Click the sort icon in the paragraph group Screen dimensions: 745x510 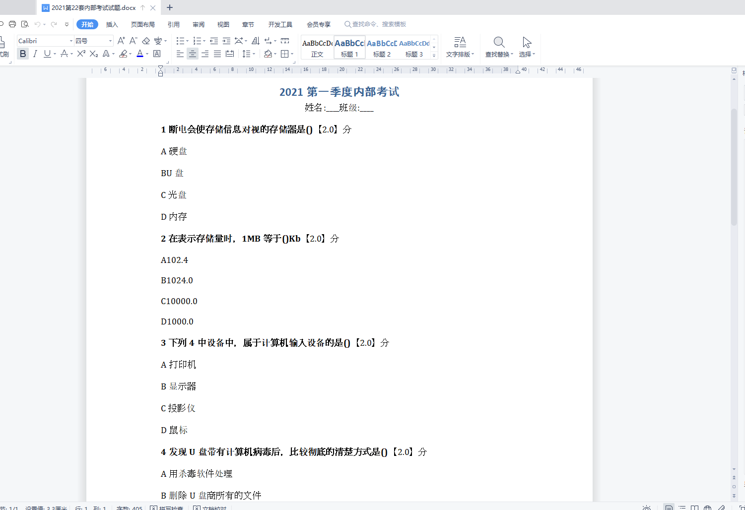point(255,41)
